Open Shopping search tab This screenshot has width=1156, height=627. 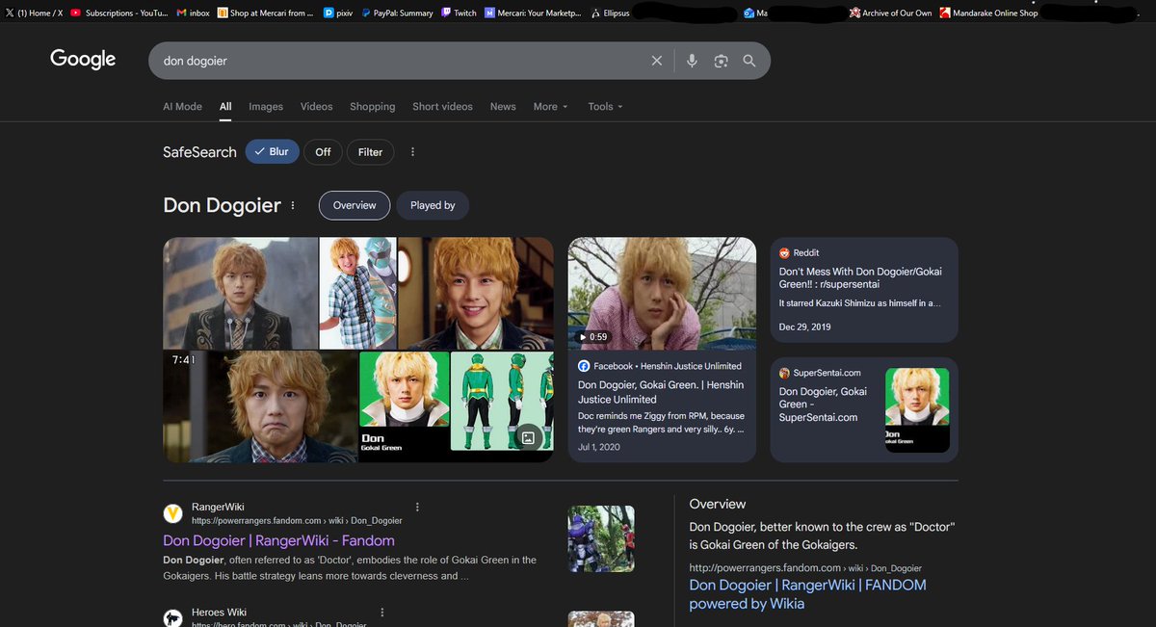click(x=373, y=107)
